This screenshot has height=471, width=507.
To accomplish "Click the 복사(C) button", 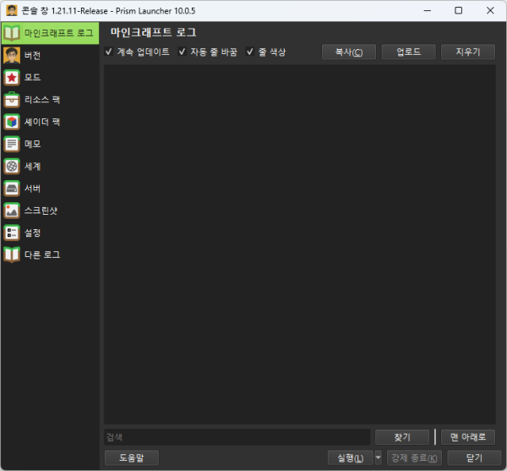I will click(349, 52).
